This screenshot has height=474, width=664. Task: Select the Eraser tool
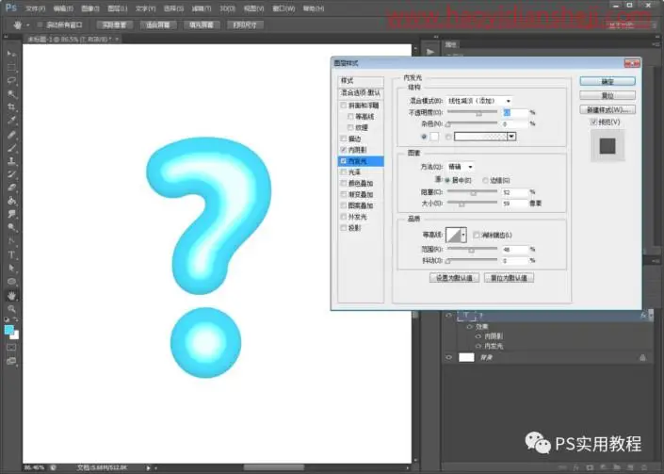11,188
